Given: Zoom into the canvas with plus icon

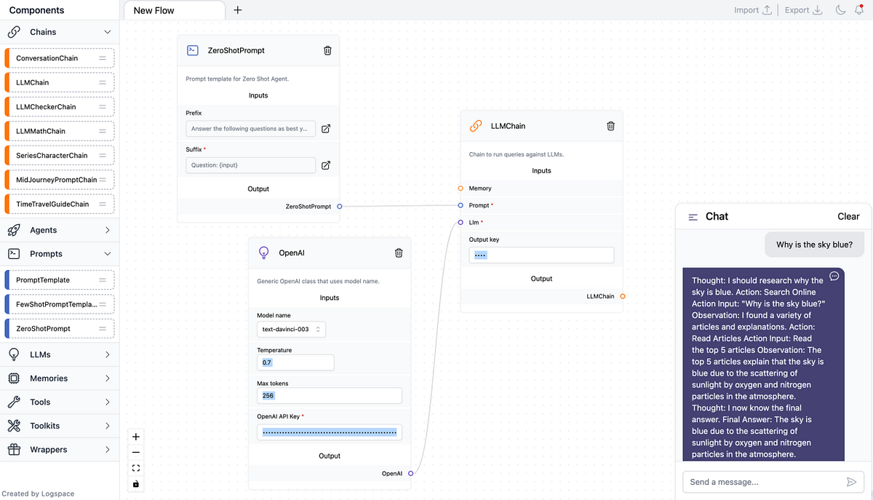Looking at the screenshot, I should pos(135,436).
